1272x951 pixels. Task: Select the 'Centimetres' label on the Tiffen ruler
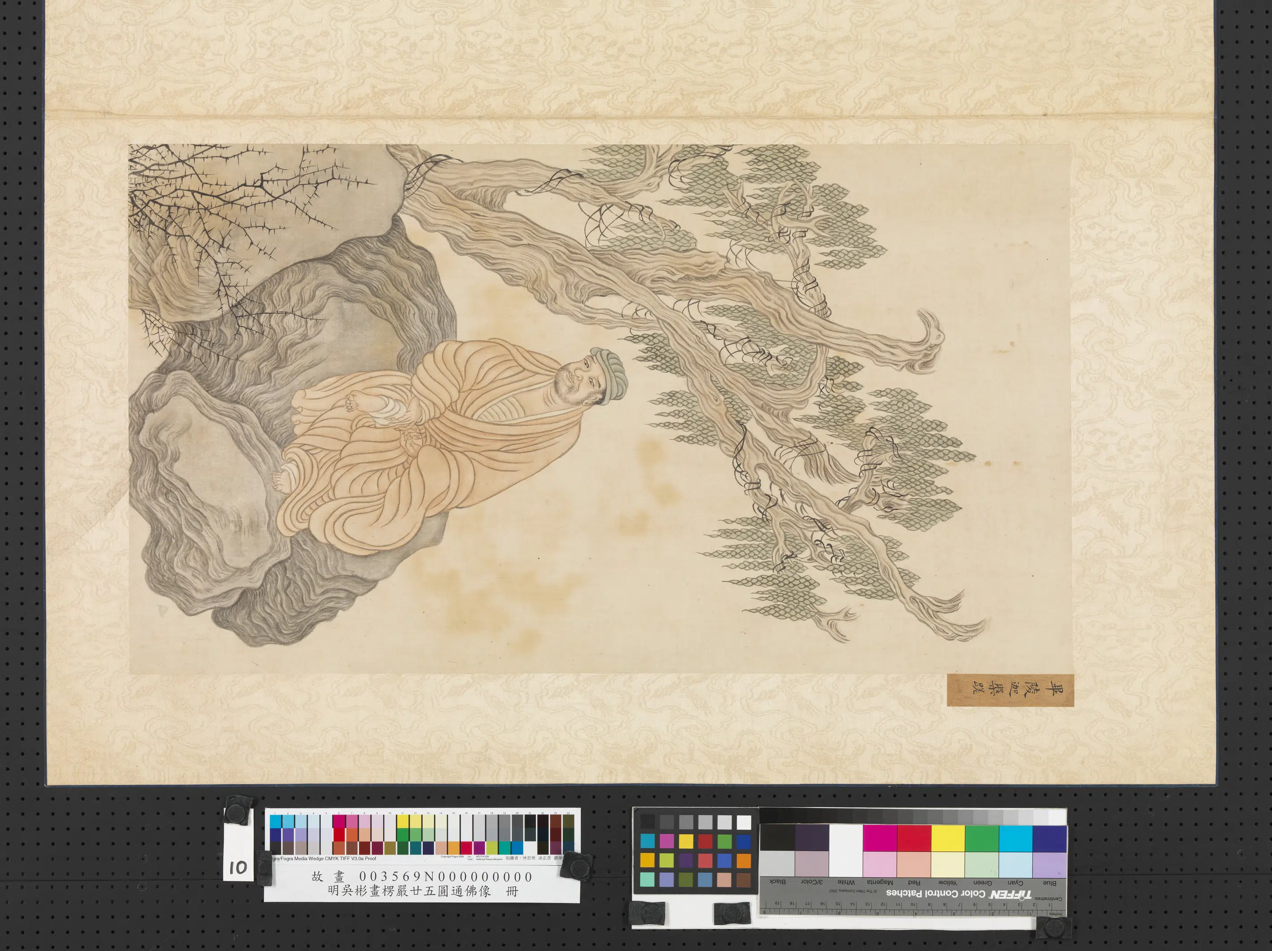[x=1049, y=899]
